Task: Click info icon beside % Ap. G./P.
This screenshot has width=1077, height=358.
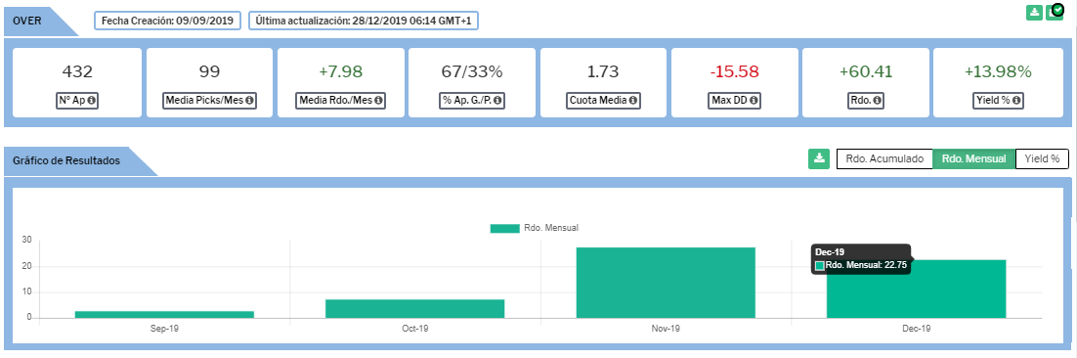Action: 497,101
